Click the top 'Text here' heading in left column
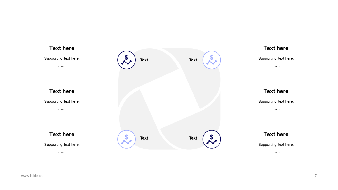This screenshot has width=338, height=190. click(62, 48)
